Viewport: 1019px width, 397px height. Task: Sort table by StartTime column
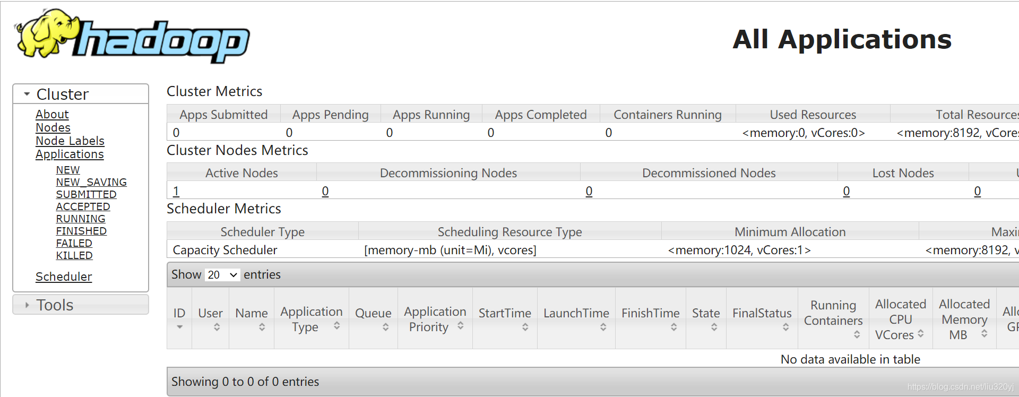click(x=505, y=318)
